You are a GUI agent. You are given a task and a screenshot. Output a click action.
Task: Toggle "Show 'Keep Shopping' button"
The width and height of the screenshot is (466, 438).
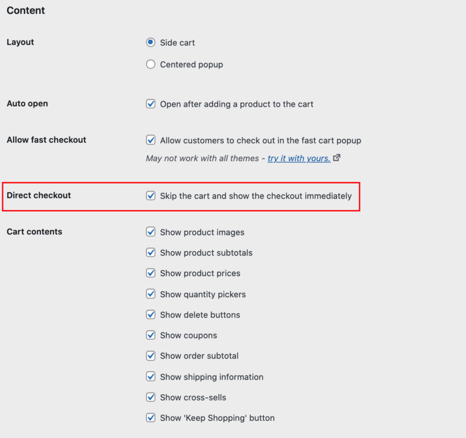[151, 418]
